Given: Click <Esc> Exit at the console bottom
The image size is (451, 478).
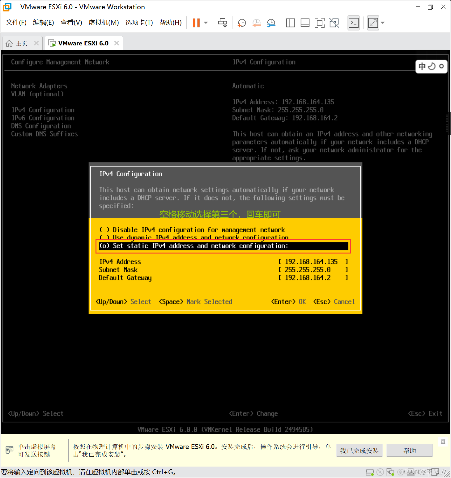Looking at the screenshot, I should click(425, 414).
